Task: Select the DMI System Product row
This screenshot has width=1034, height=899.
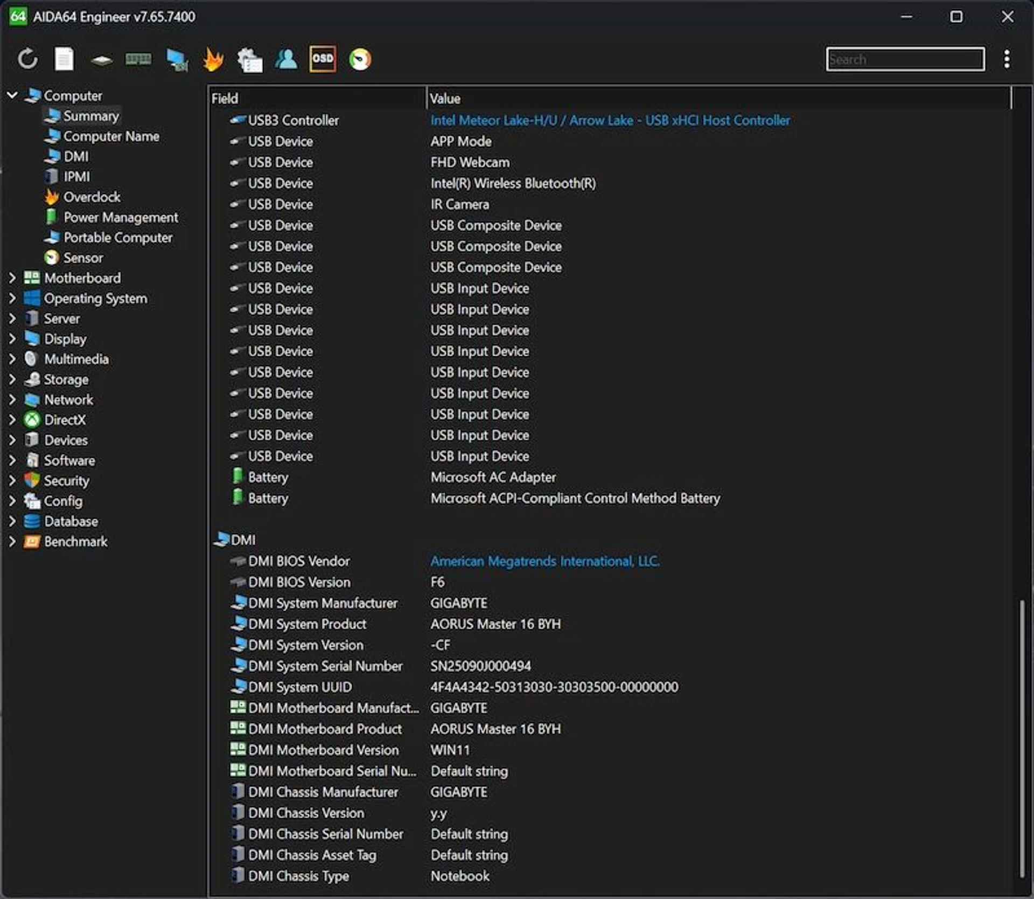Action: tap(611, 624)
